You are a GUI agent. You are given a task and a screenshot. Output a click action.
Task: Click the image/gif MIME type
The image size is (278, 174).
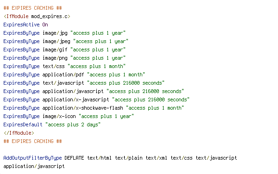click(55, 50)
